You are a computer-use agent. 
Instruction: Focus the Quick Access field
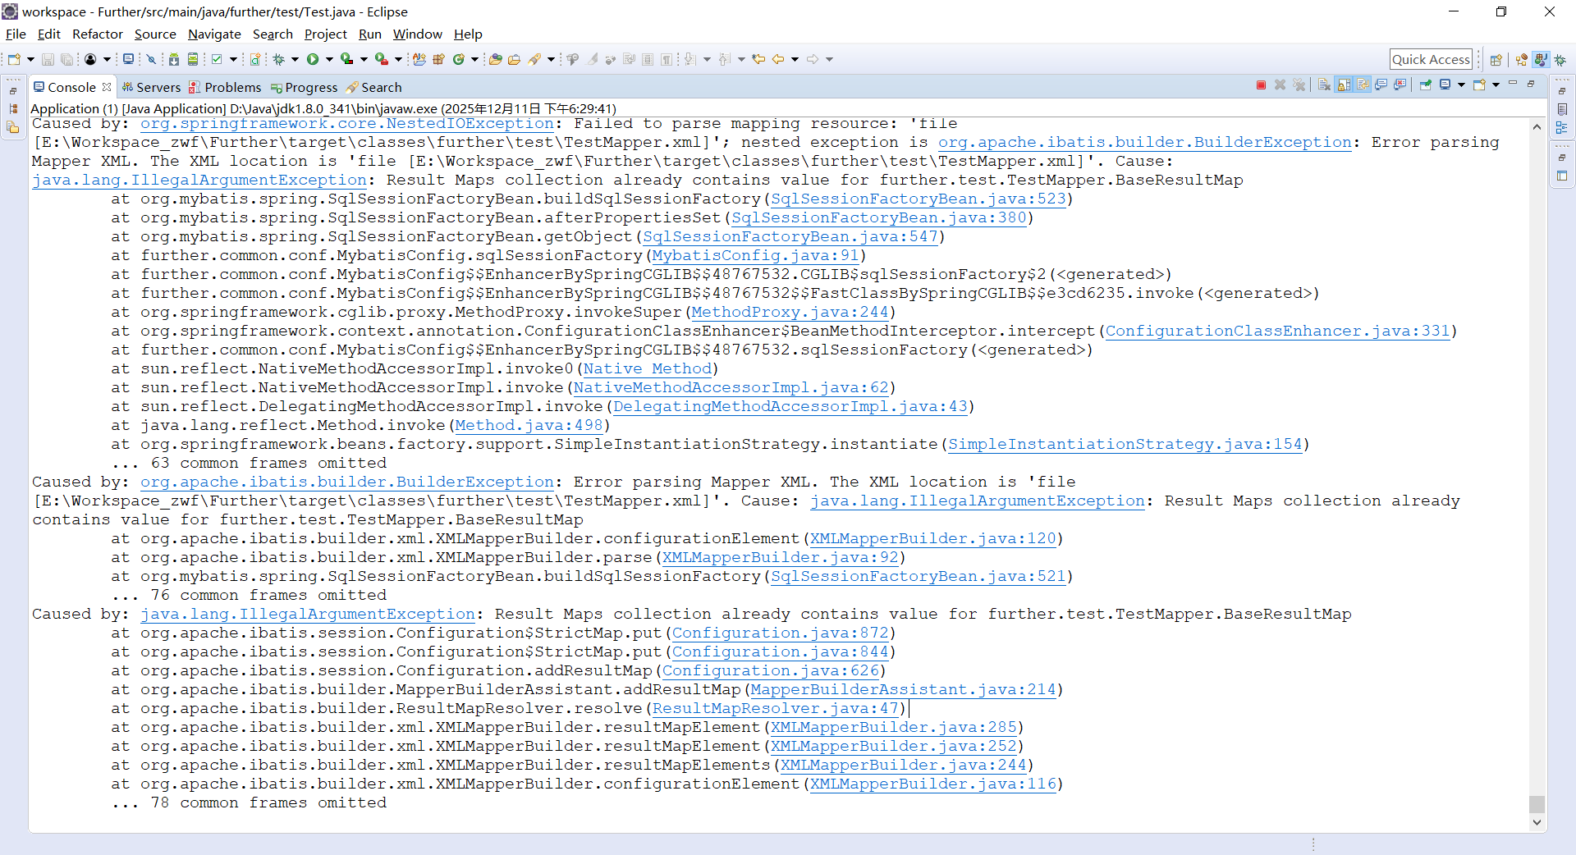(x=1431, y=58)
